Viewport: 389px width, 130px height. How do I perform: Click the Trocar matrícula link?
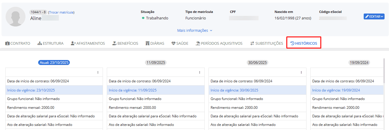pyautogui.click(x=61, y=12)
